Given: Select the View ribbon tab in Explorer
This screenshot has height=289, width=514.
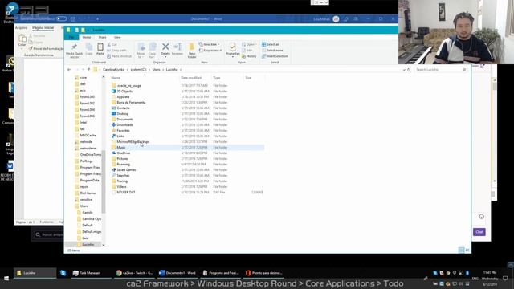Looking at the screenshot, I should pyautogui.click(x=117, y=37).
